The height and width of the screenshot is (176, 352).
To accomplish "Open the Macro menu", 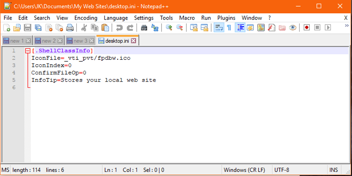I will pos(187,18).
